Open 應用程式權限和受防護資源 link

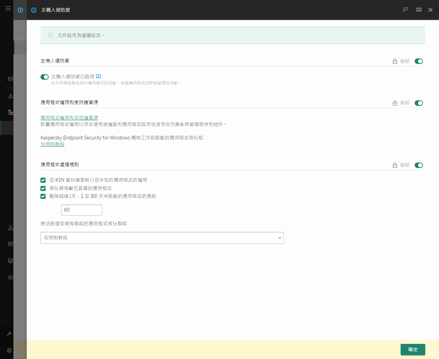click(69, 118)
